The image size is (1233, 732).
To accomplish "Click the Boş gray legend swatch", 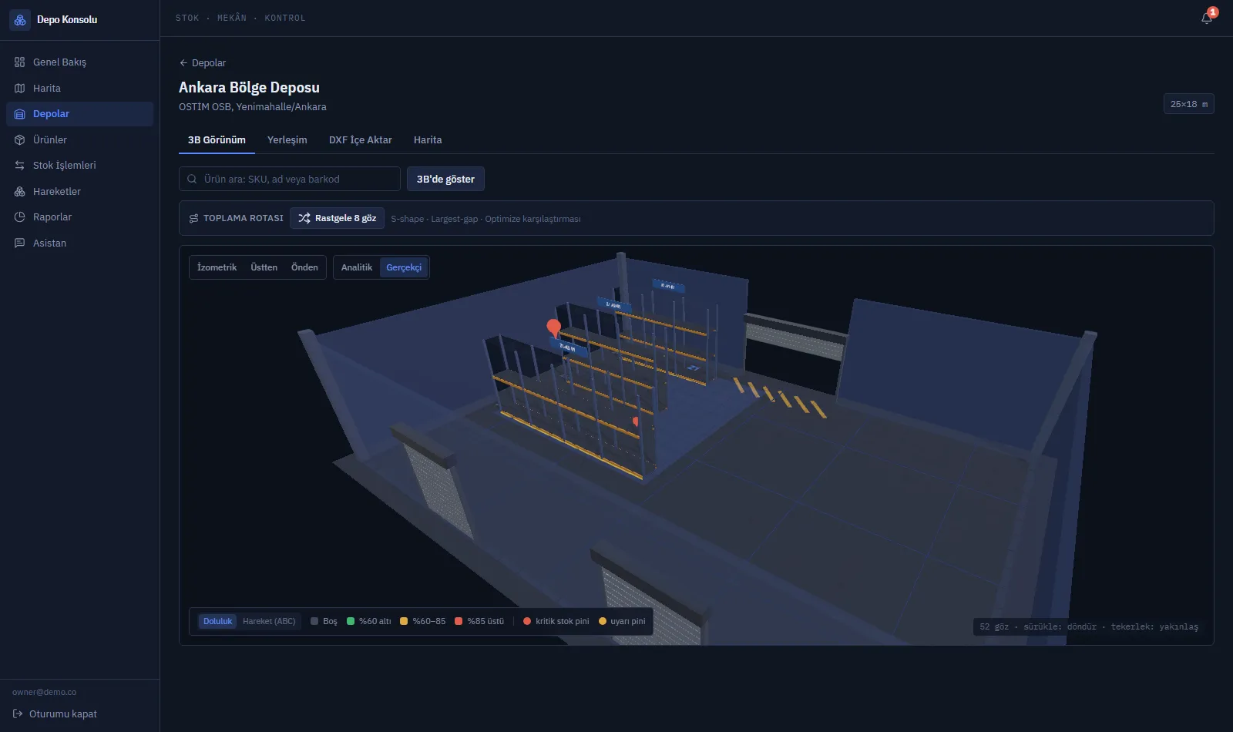I will pyautogui.click(x=314, y=621).
